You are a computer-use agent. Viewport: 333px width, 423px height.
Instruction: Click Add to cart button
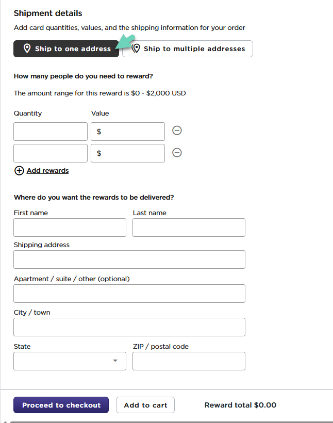[145, 405]
